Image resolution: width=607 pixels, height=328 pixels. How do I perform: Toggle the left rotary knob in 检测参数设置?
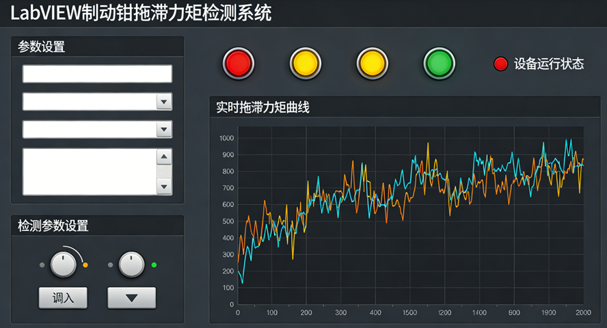64,264
